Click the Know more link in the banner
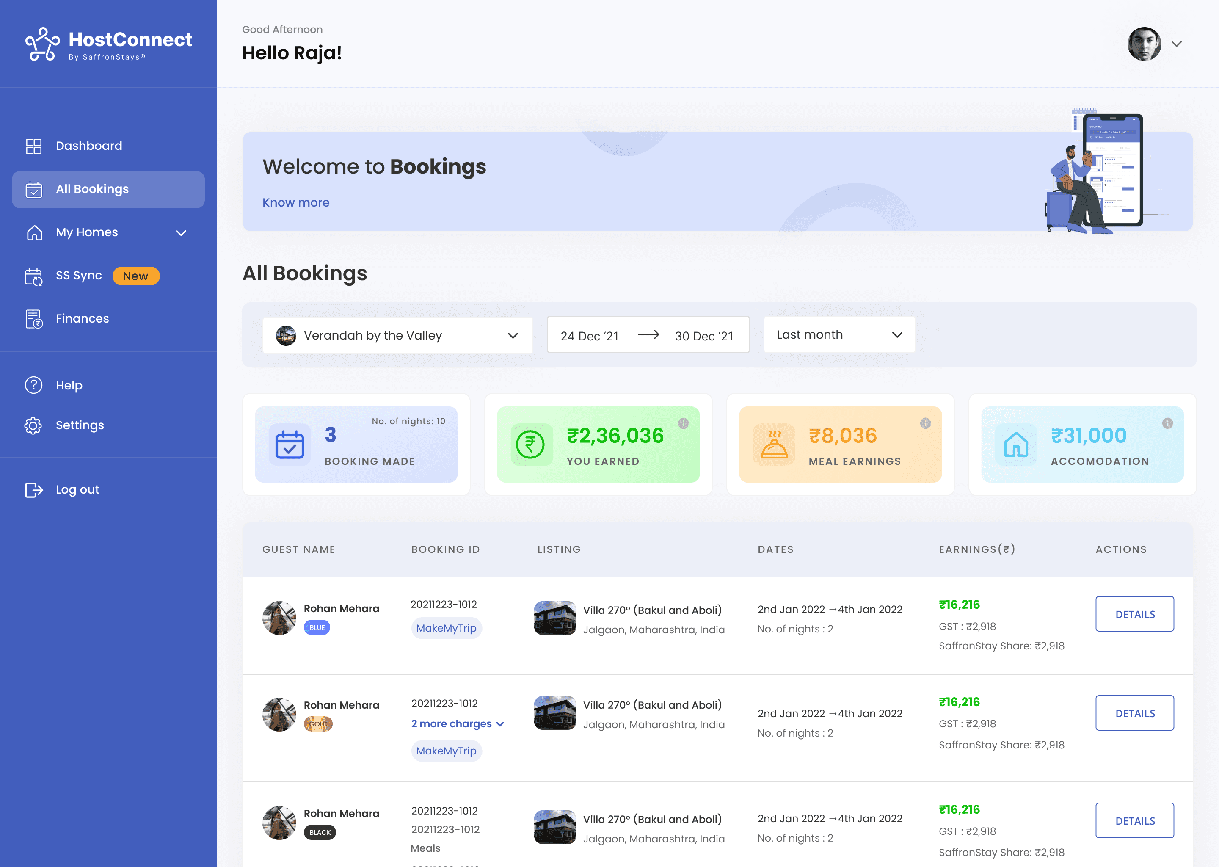Viewport: 1219px width, 867px height. click(x=296, y=202)
